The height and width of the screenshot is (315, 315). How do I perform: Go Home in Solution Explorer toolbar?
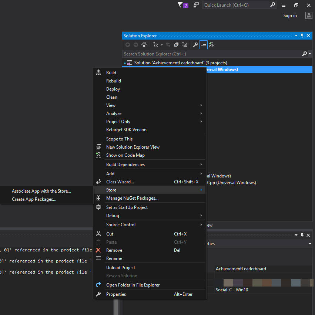point(144,45)
